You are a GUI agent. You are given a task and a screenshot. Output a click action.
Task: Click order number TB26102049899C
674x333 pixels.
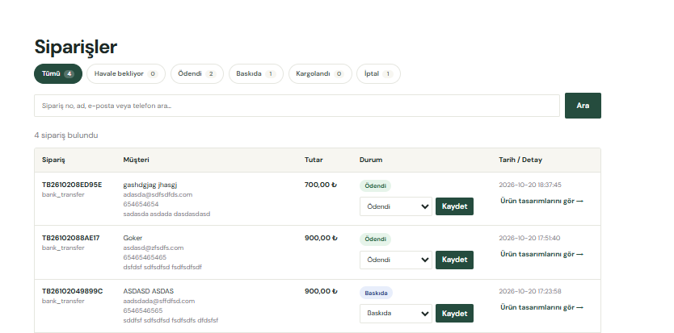72,291
